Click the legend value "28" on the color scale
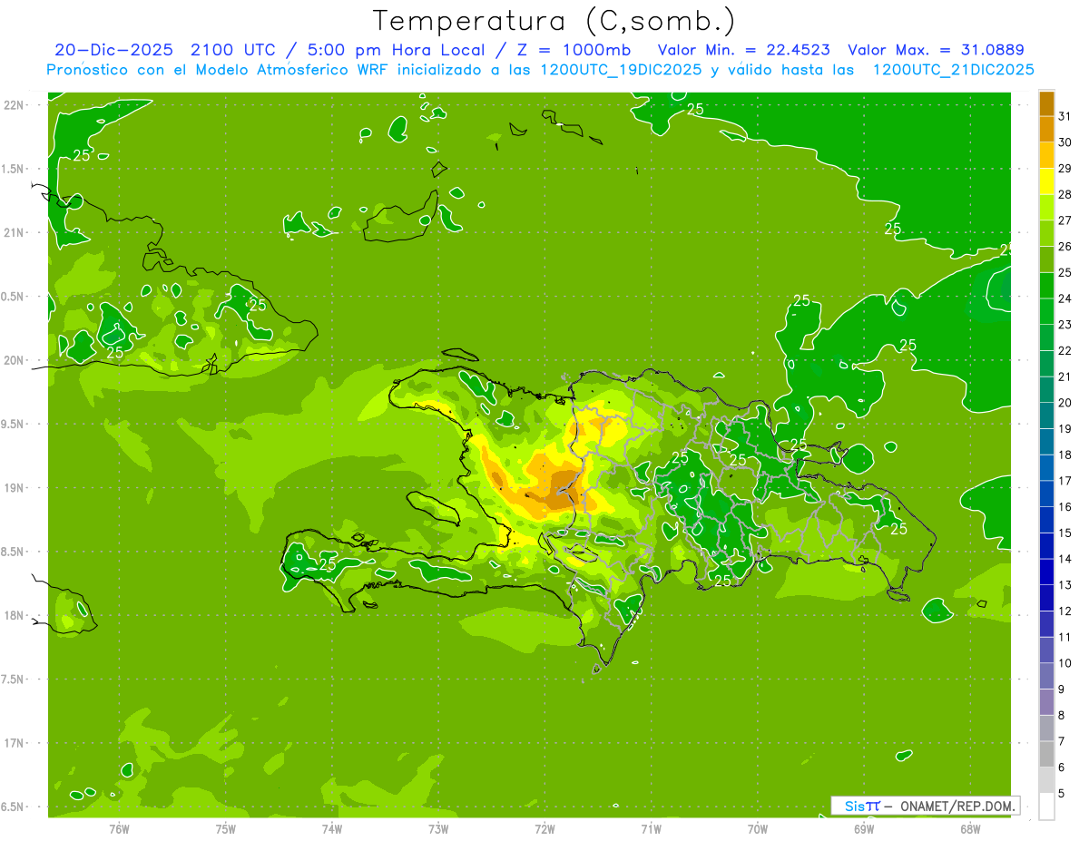The height and width of the screenshot is (841, 1089). [x=1065, y=194]
